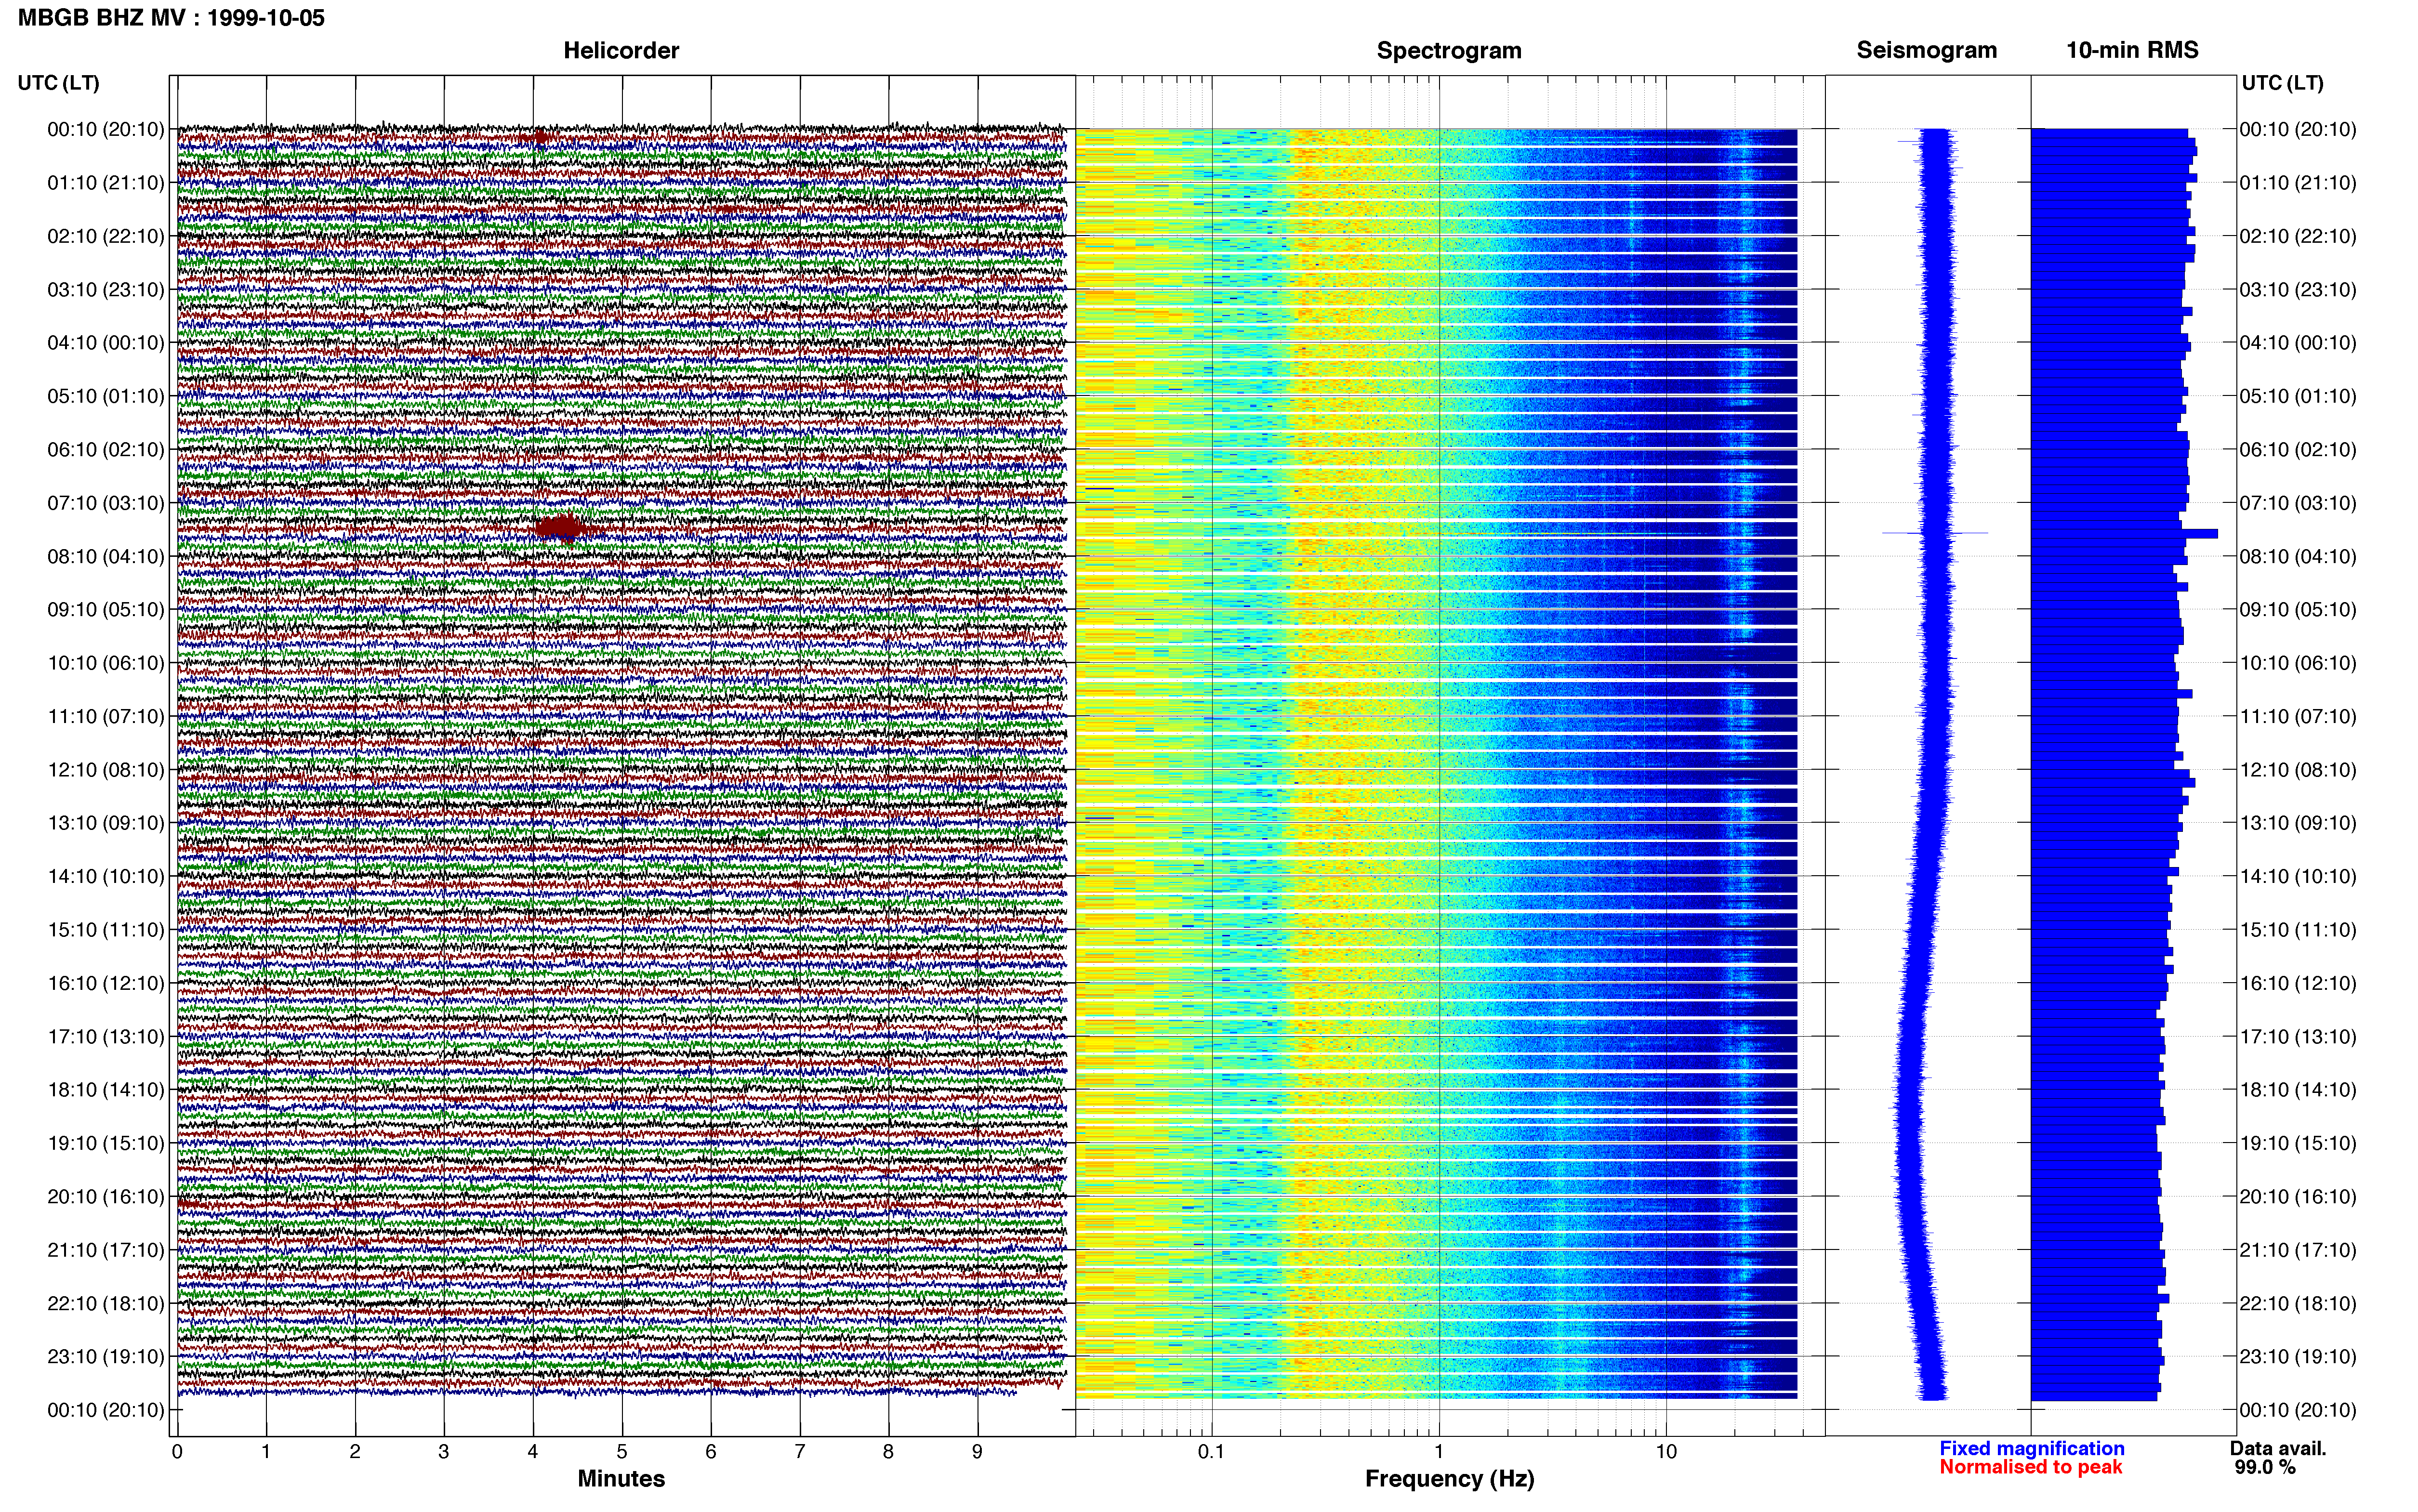The width and height of the screenshot is (2418, 1512).
Task: Click the left 'UTC (LT)' axis label
Action: click(58, 83)
